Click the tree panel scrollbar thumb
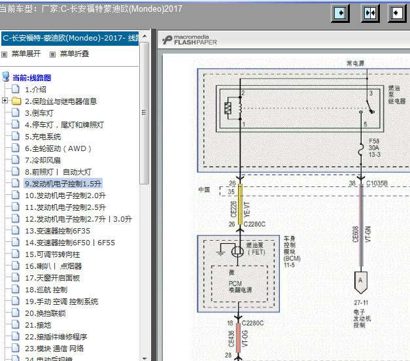Image resolution: width=410 pixels, height=361 pixels. pyautogui.click(x=144, y=112)
